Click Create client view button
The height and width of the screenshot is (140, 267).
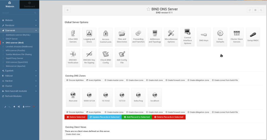(x=73, y=134)
